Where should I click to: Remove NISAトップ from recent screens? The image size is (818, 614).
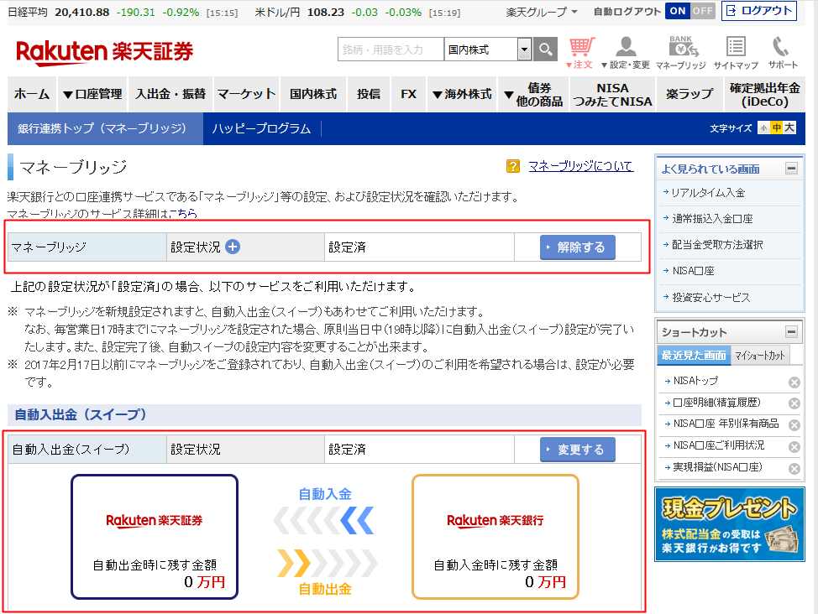click(794, 382)
